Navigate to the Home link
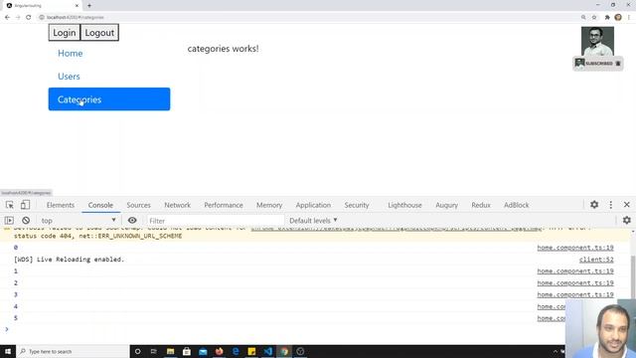The image size is (636, 358). pos(71,53)
